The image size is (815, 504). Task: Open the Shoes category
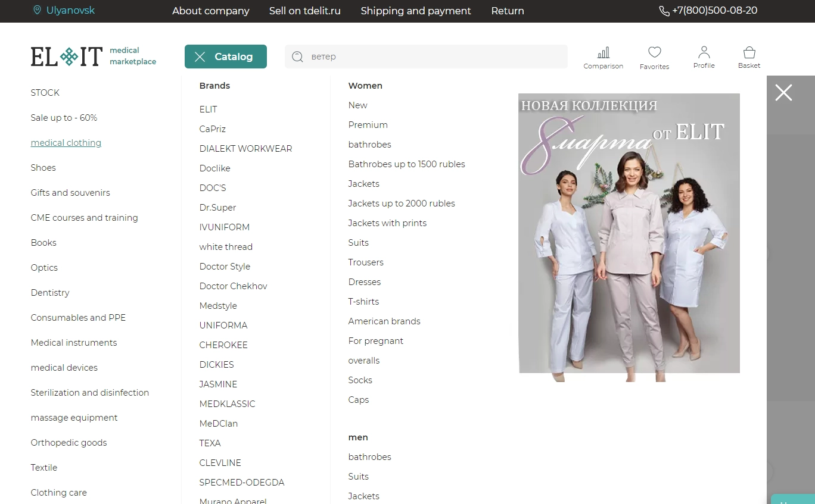click(x=43, y=168)
